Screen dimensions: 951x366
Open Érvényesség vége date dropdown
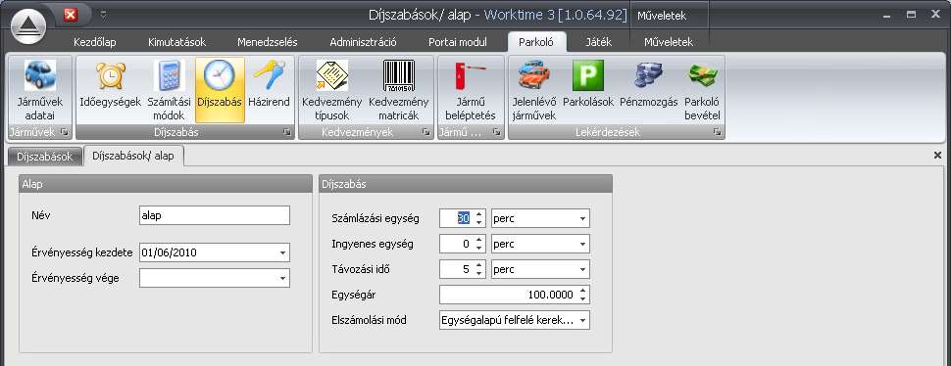coord(282,278)
